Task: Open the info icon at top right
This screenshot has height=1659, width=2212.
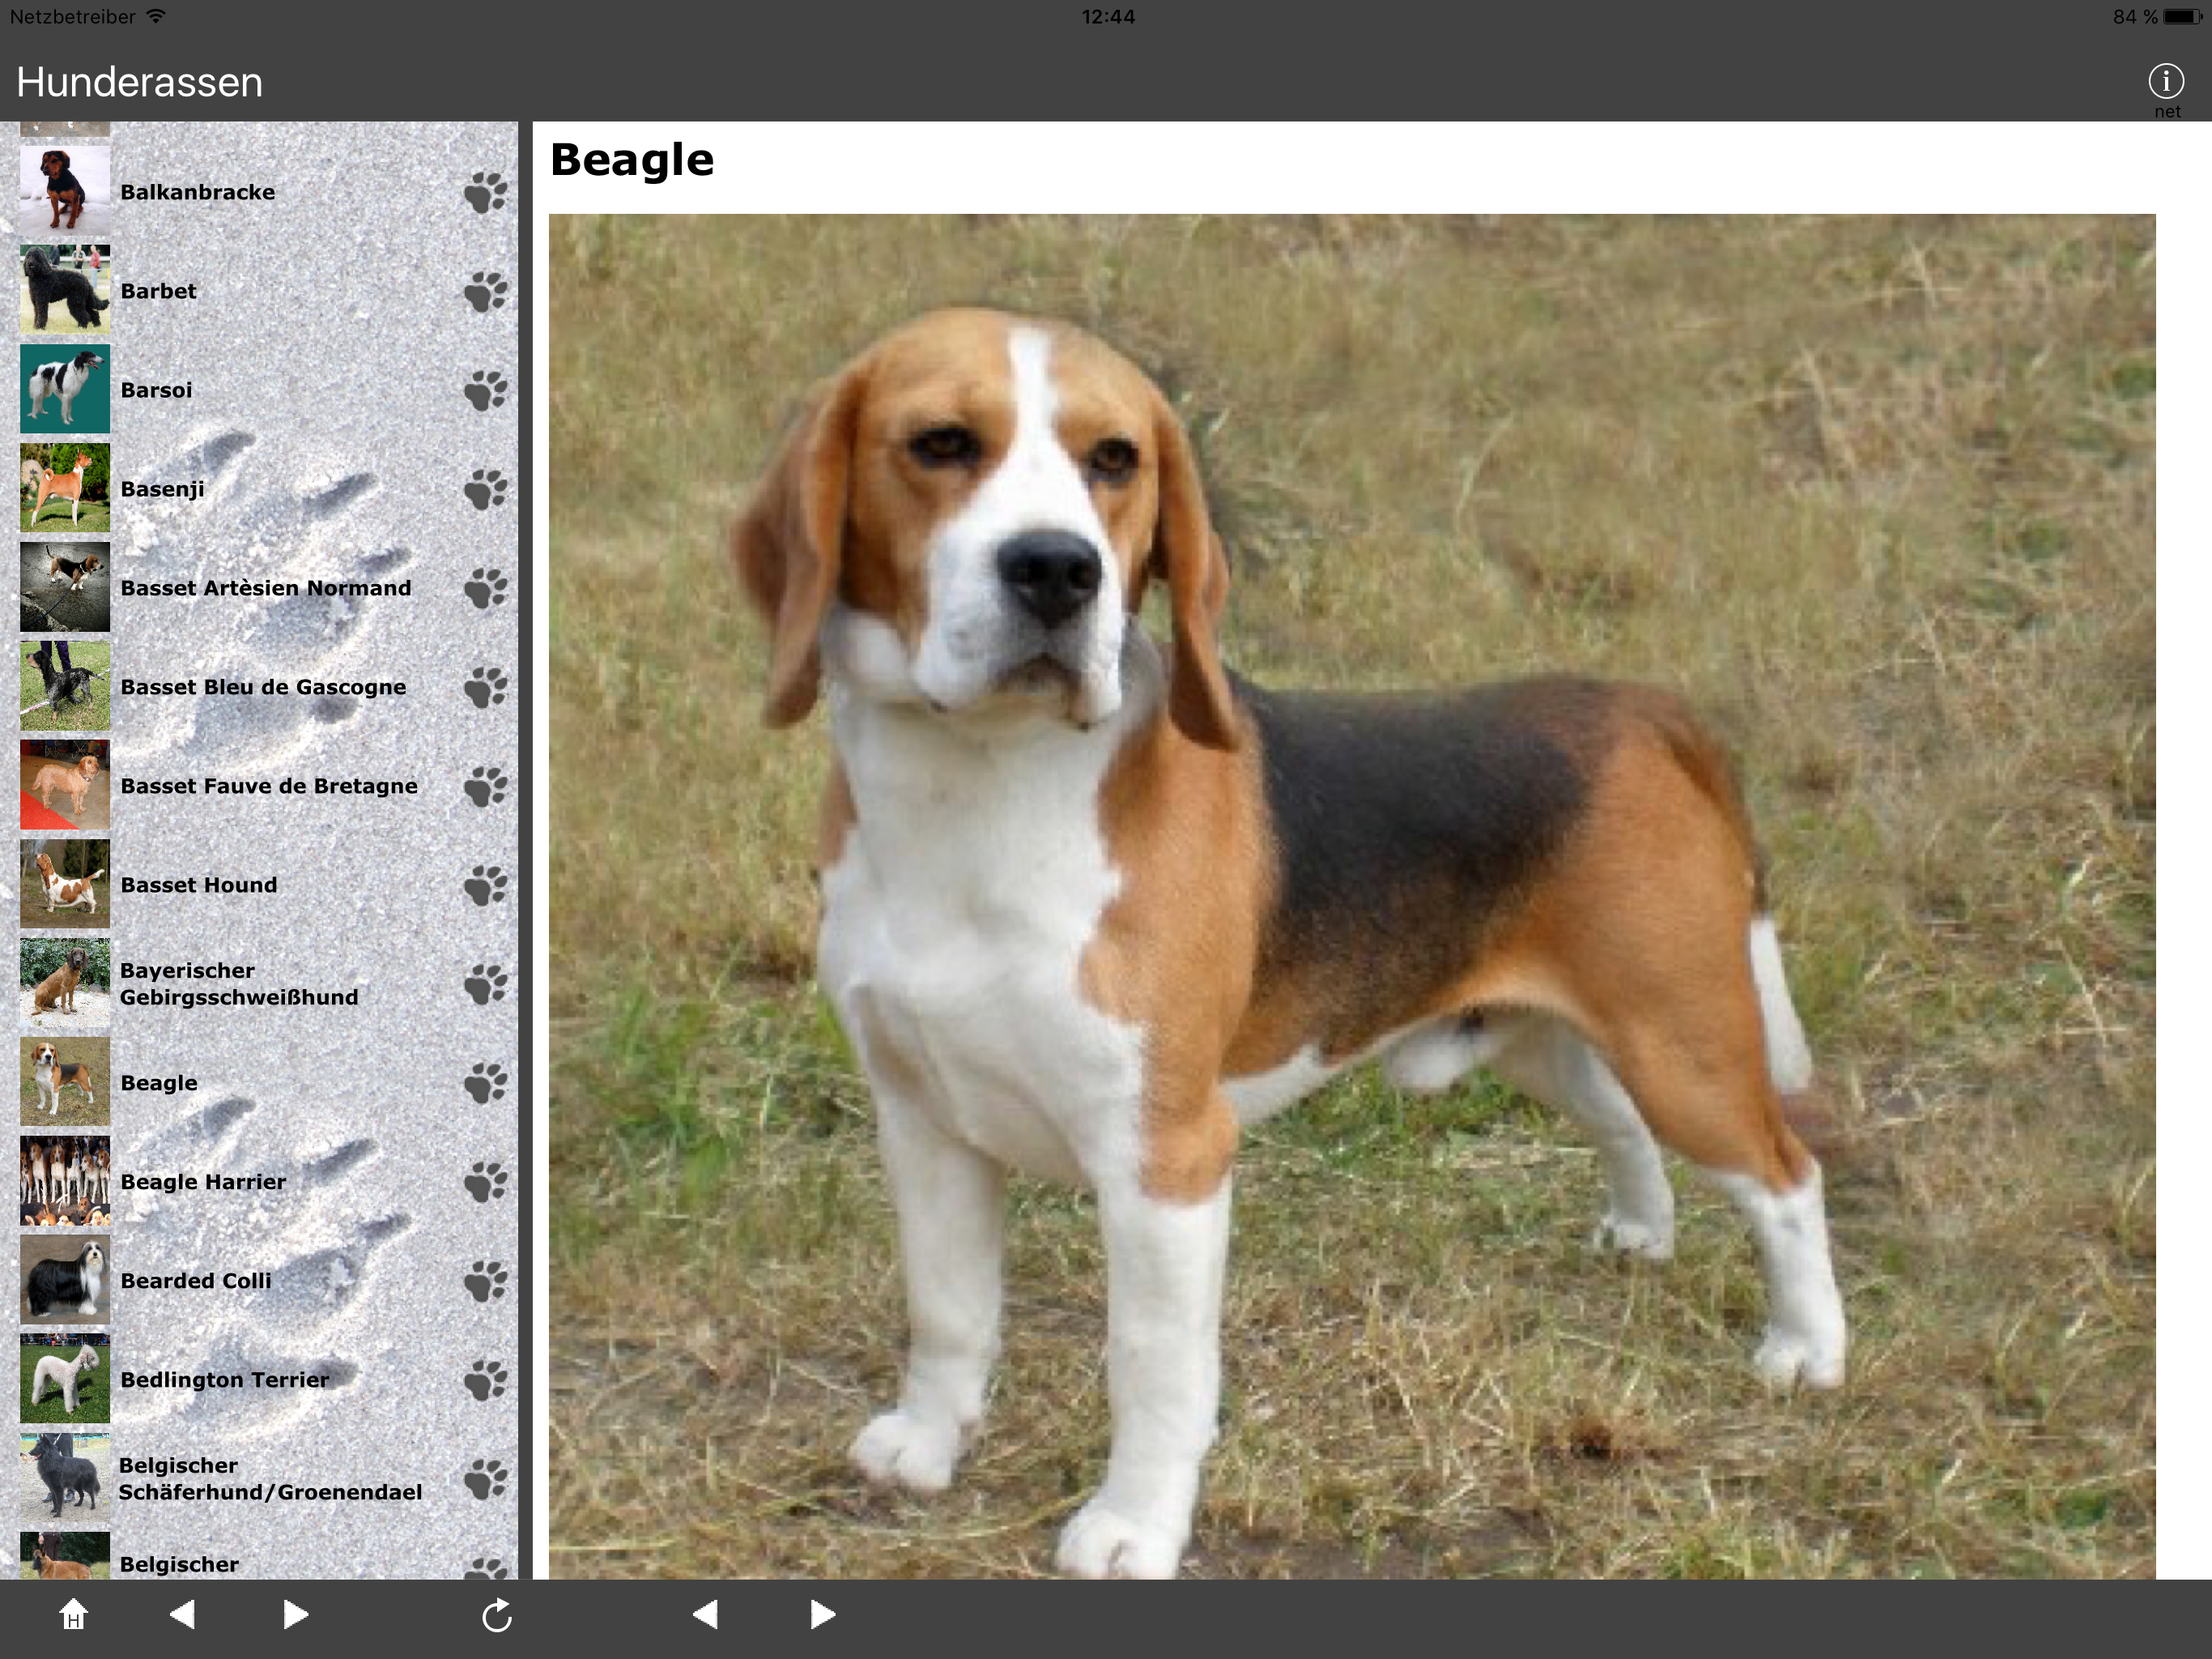Action: [x=2165, y=81]
